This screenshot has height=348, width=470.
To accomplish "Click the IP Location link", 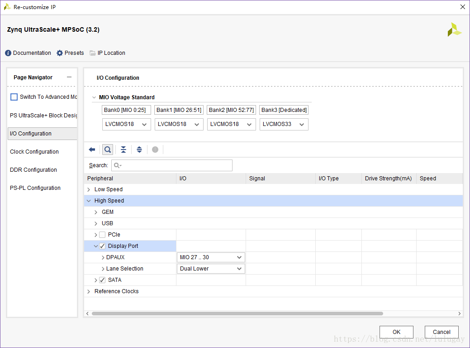I will (111, 53).
